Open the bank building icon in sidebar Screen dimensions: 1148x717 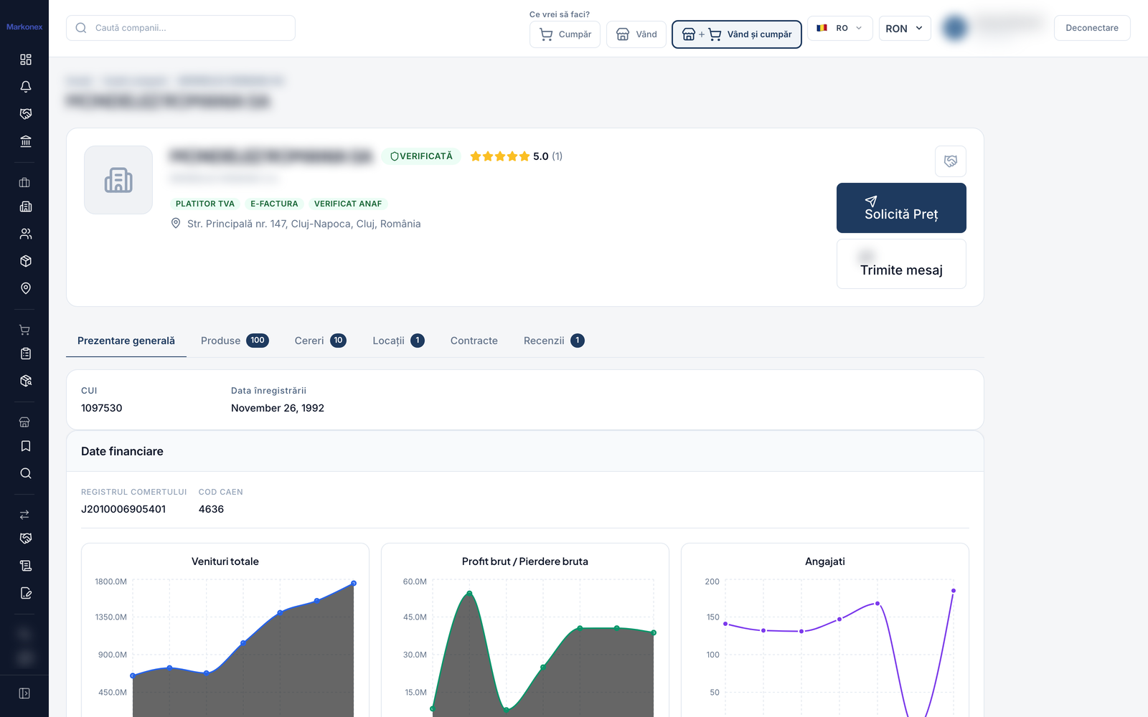(x=26, y=141)
